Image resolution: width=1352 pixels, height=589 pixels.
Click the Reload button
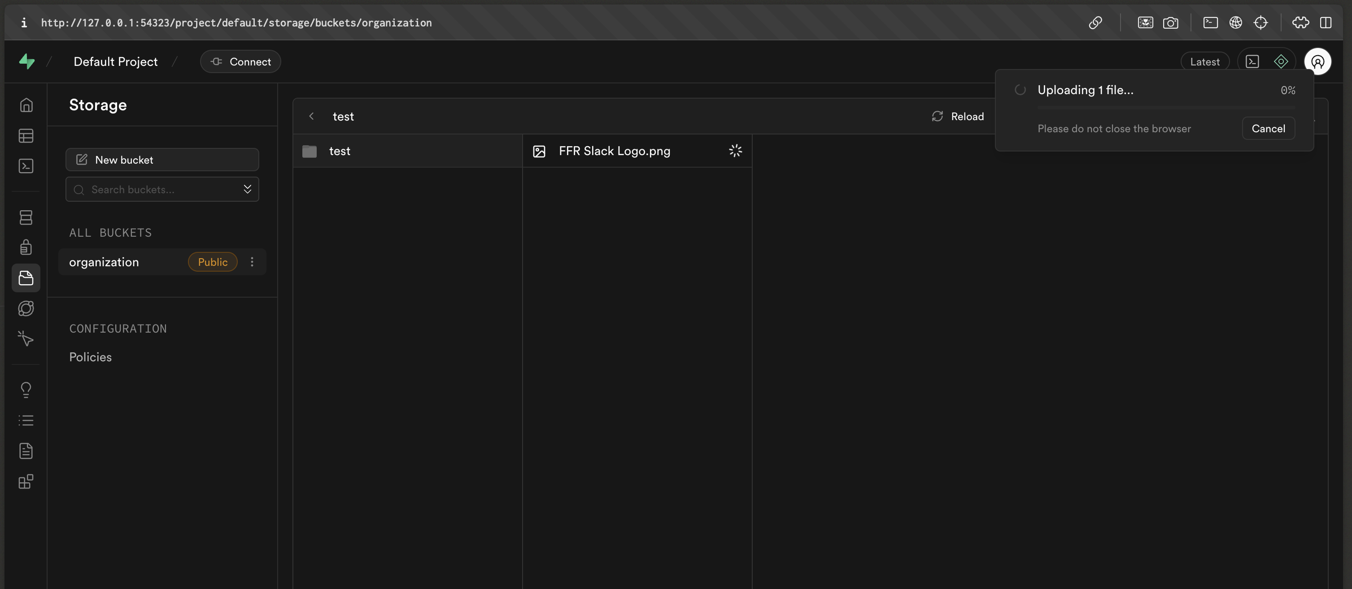pos(958,116)
